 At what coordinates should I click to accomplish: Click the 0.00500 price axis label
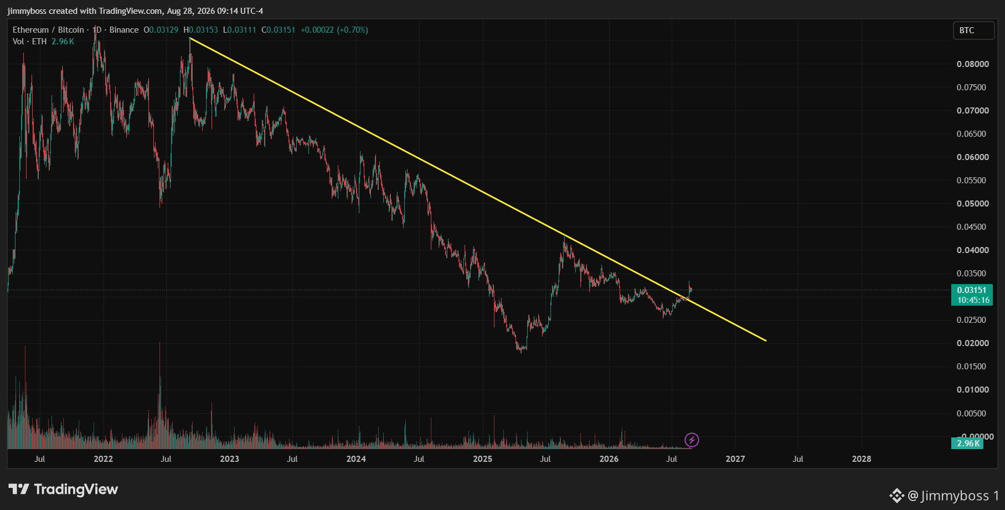tap(972, 414)
